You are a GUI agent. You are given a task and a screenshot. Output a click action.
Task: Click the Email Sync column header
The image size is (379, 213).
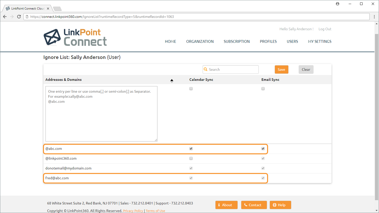pyautogui.click(x=270, y=80)
